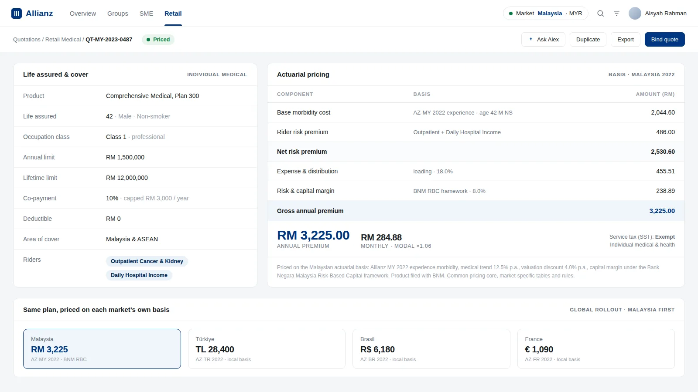Click the BASIS · MALAYSIA 2022 label
Screen dimensions: 698x392
click(641, 74)
